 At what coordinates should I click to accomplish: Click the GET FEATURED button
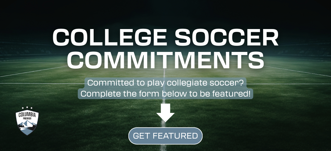[x=165, y=136]
